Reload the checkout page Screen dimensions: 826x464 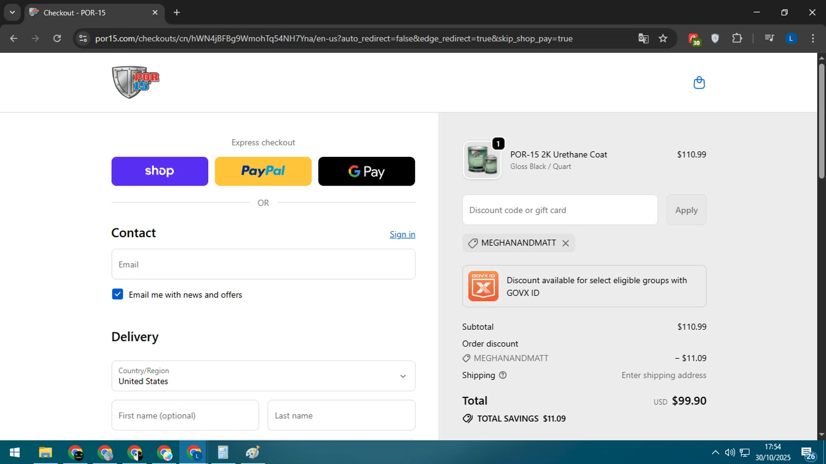tap(57, 39)
